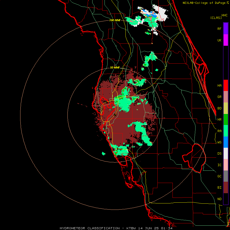Click the HR dark green legend swatch
Viewport: 230px width, 230px height.
(226, 120)
